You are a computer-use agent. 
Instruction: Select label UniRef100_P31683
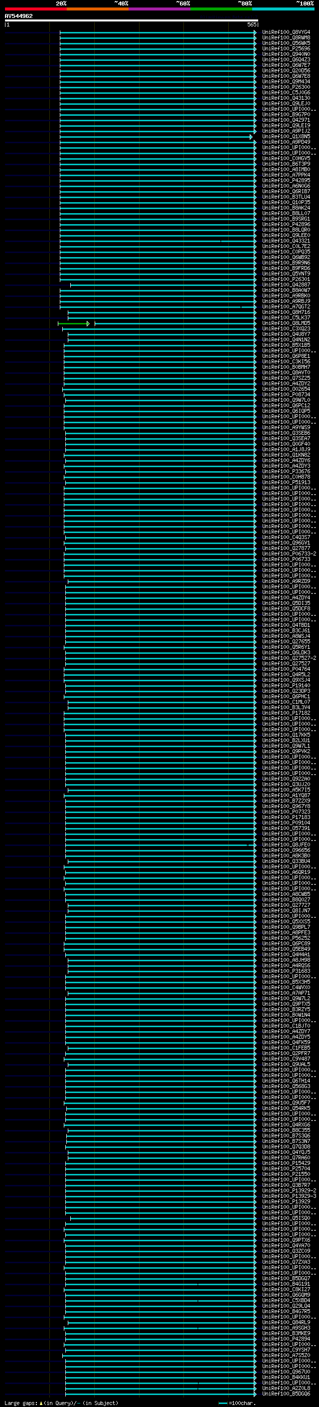[286, 971]
